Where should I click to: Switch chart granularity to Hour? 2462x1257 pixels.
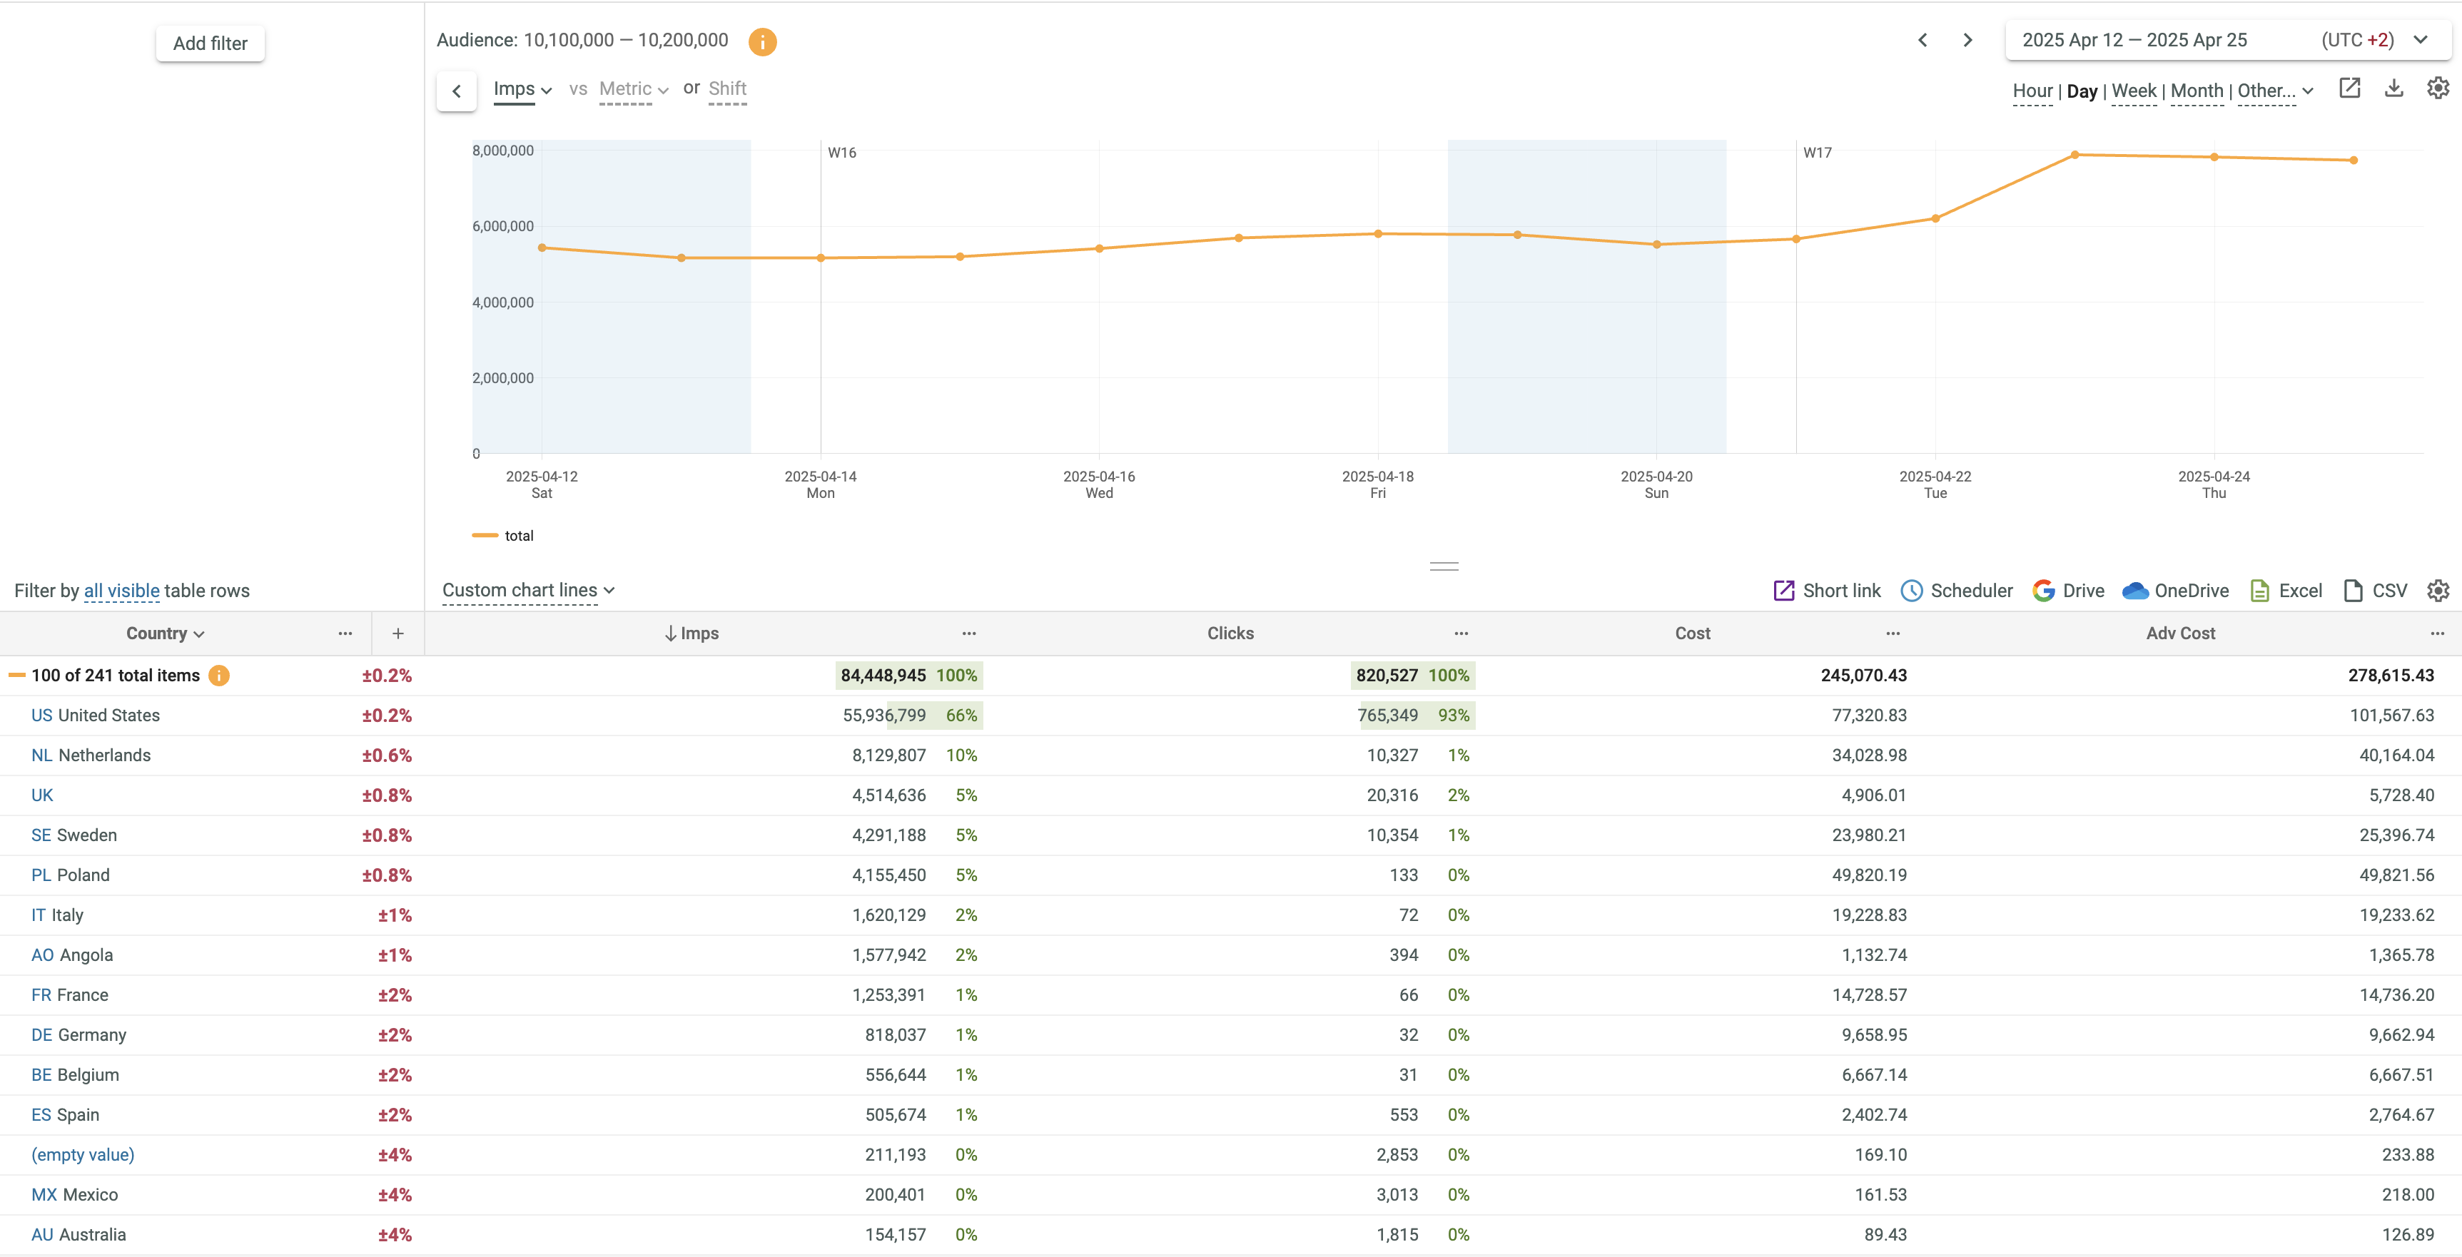[x=2032, y=92]
